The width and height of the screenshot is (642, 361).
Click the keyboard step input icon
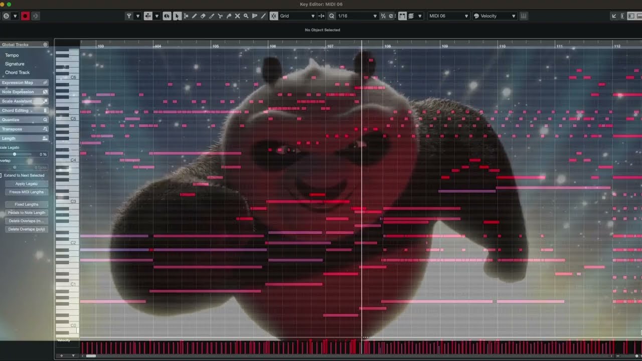(524, 16)
